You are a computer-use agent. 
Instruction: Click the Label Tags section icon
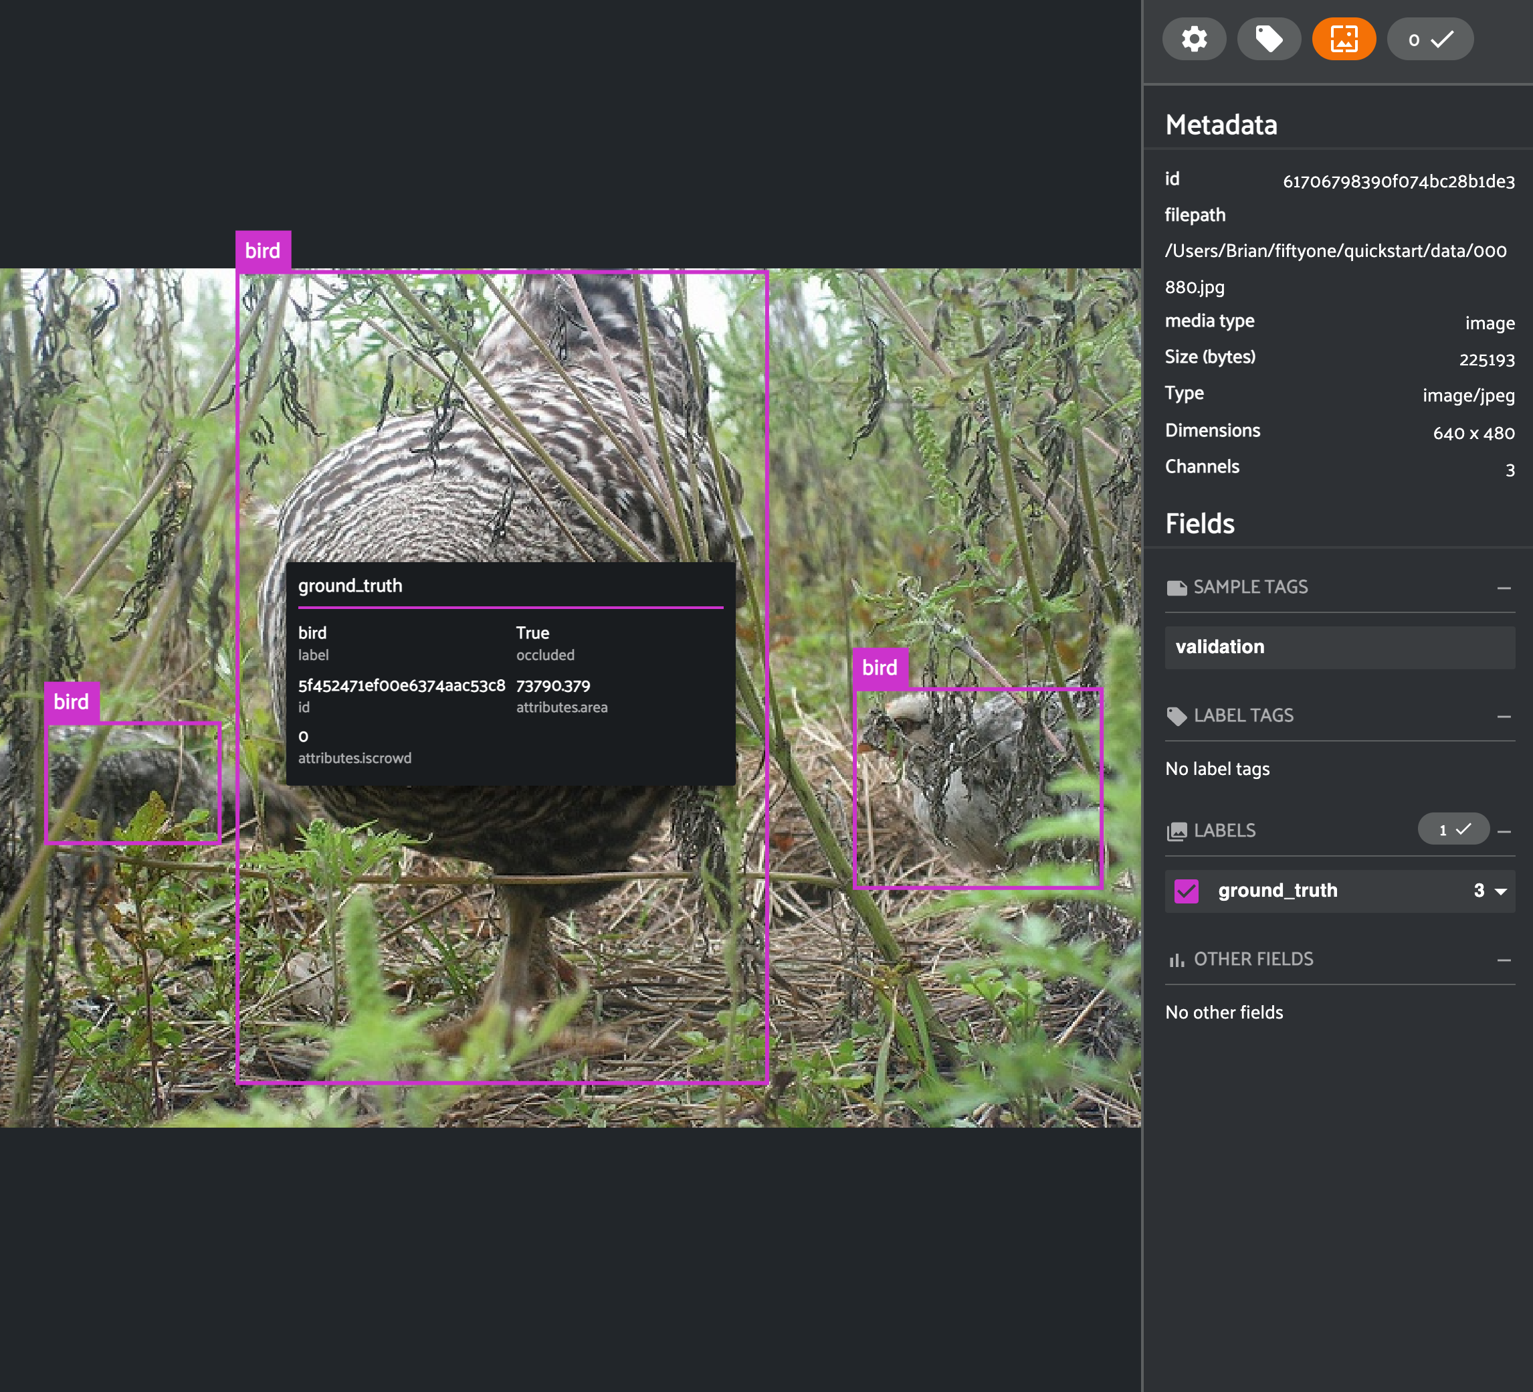tap(1177, 716)
